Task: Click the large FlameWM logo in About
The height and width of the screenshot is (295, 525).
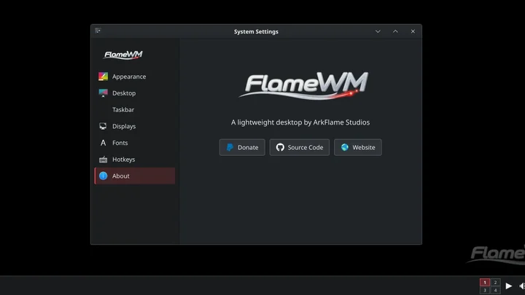Action: click(303, 86)
